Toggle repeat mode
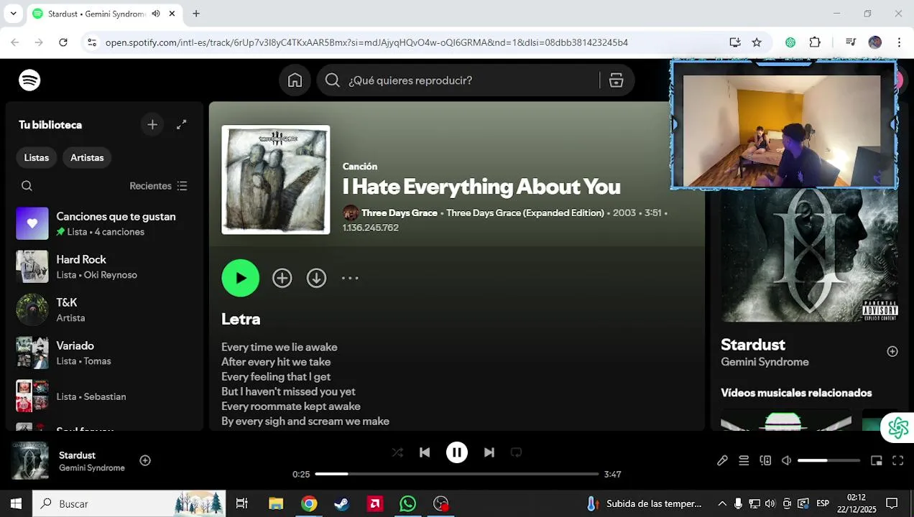 tap(516, 452)
